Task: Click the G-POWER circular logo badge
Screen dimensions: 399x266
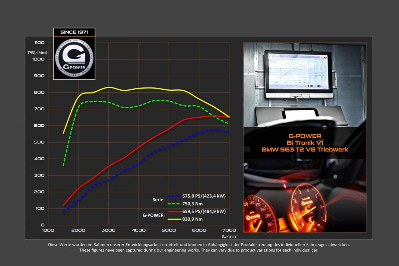Action: [x=74, y=58]
